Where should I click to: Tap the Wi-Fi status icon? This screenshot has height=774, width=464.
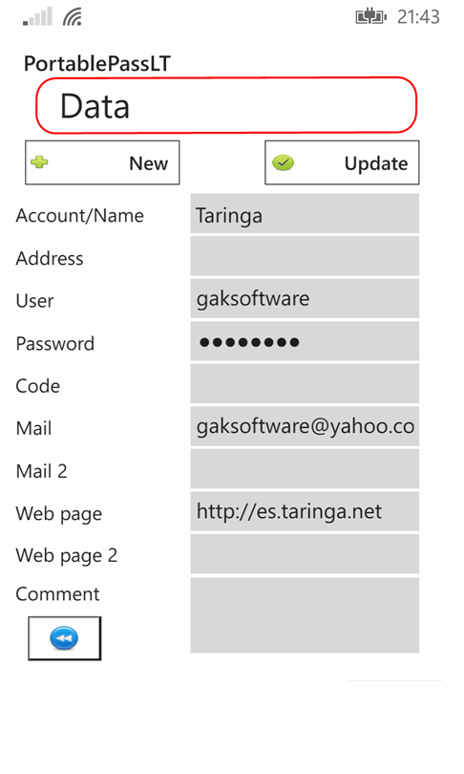click(x=73, y=17)
